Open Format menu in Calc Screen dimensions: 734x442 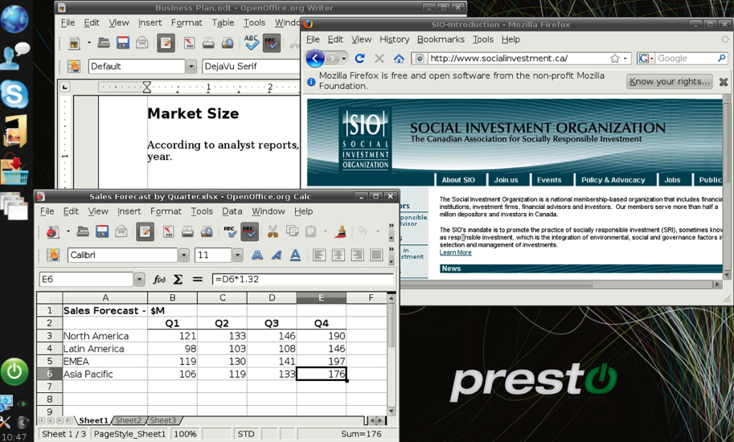(x=166, y=211)
